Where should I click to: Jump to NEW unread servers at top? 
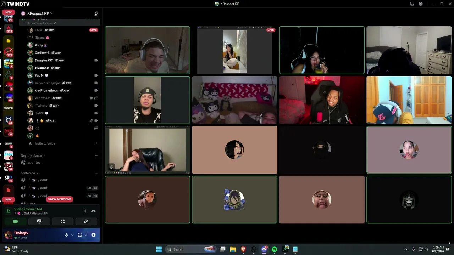click(x=8, y=12)
